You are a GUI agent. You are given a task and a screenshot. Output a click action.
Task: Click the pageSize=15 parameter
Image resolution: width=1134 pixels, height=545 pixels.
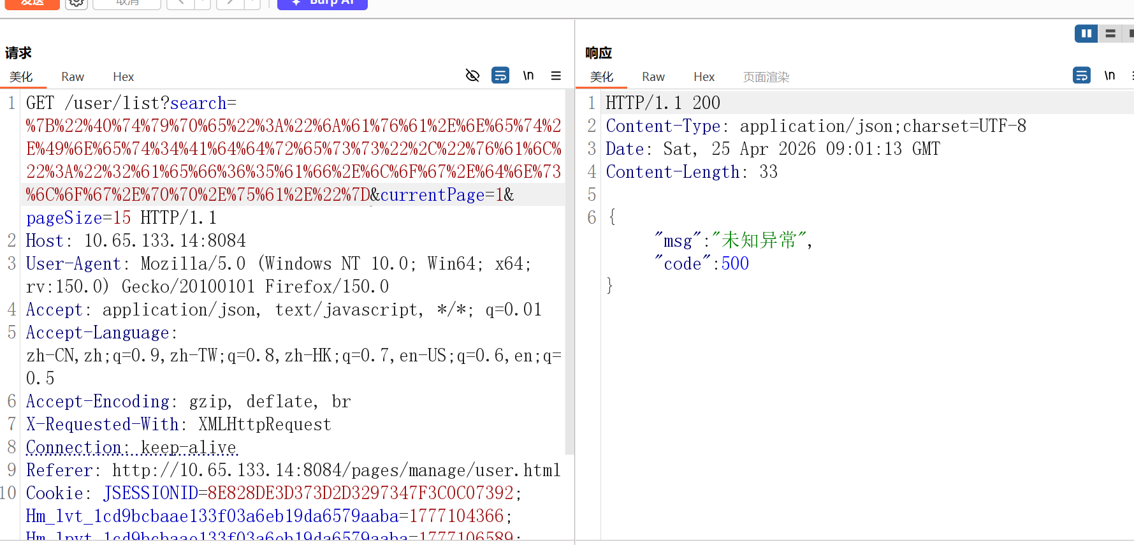[x=78, y=218]
